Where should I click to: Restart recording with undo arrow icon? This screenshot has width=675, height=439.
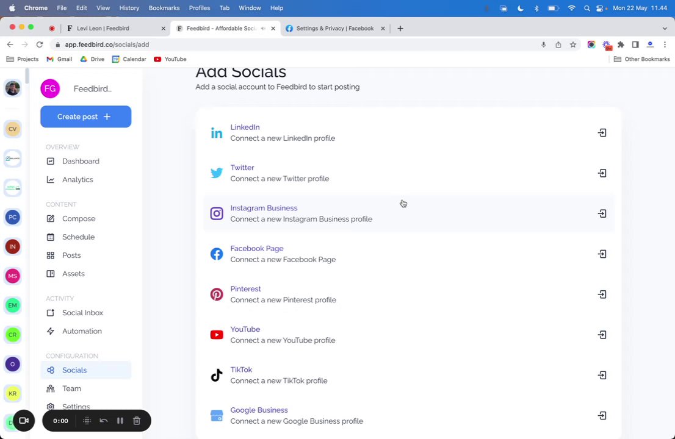[103, 421]
